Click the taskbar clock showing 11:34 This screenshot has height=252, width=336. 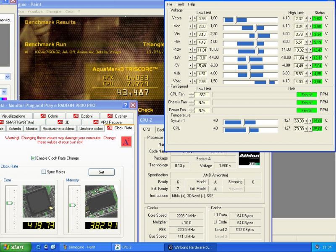click(x=327, y=247)
